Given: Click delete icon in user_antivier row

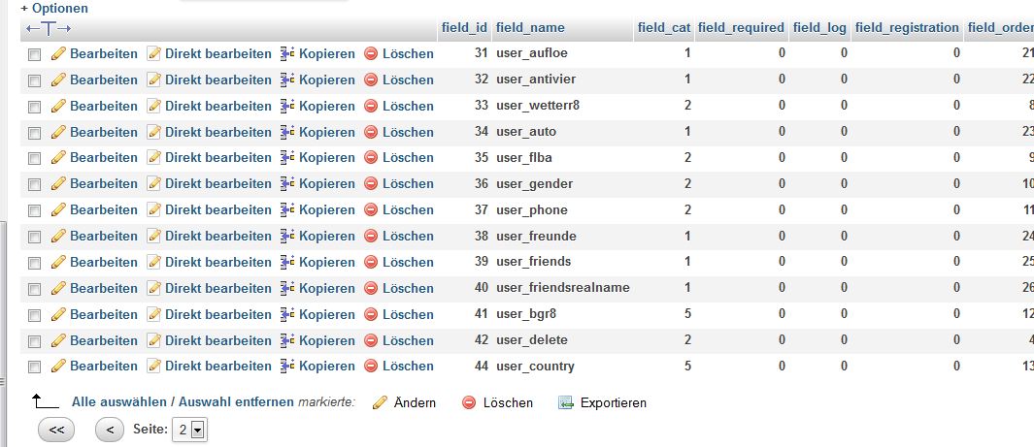Looking at the screenshot, I should 371,80.
